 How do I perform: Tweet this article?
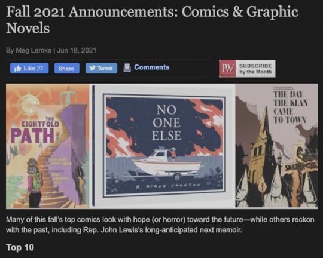tap(101, 68)
